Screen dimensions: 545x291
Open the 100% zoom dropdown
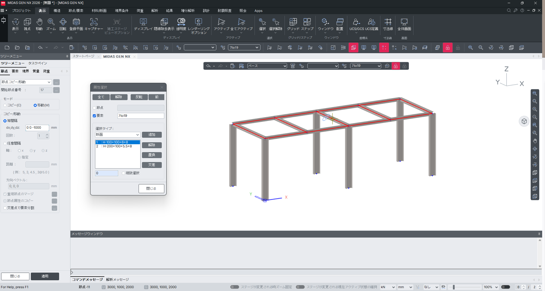491,287
